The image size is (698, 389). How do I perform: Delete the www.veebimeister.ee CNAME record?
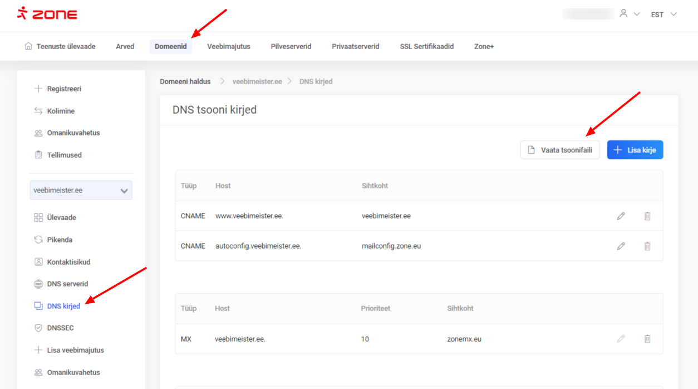[647, 216]
